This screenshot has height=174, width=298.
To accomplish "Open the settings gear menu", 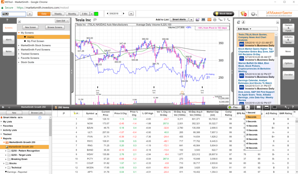I will click(x=253, y=14).
